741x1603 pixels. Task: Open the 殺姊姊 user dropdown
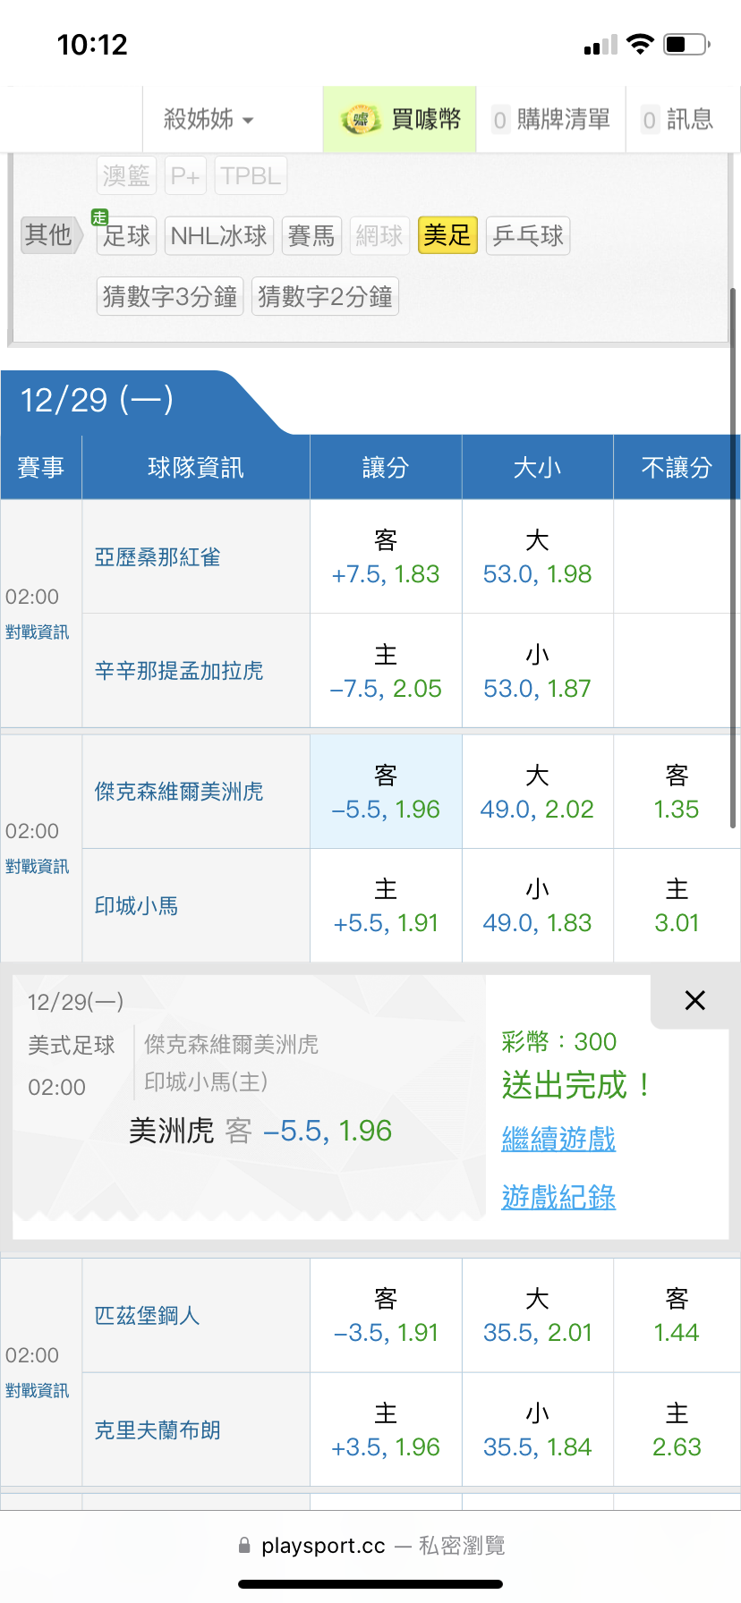(209, 119)
